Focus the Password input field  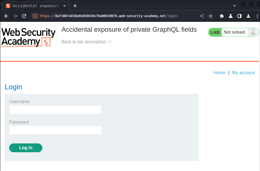pos(55,130)
